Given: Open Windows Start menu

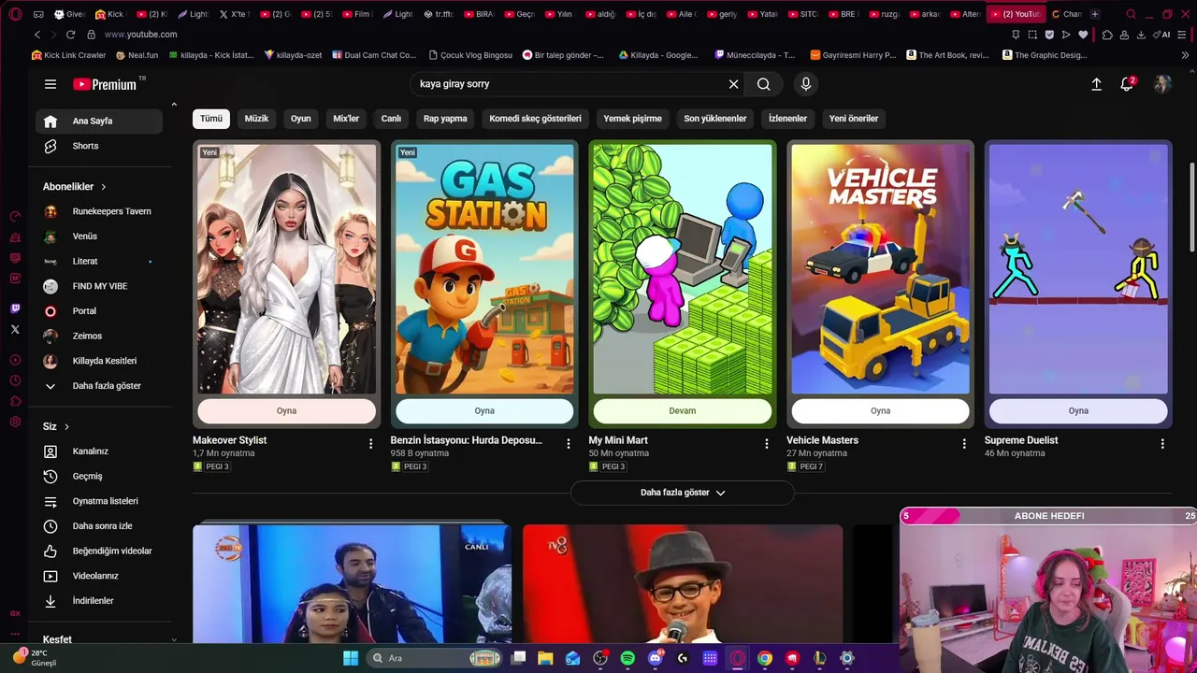Looking at the screenshot, I should 351,658.
